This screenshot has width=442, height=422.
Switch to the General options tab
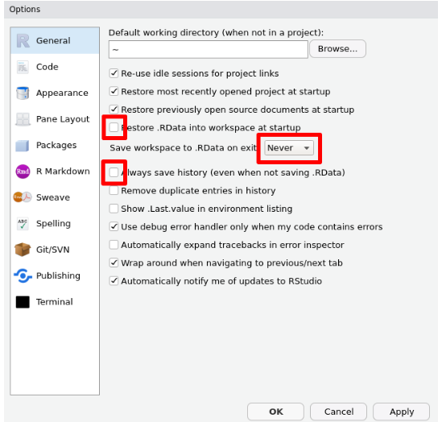[x=55, y=40]
